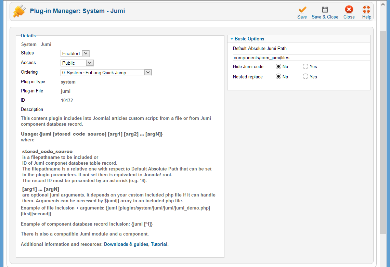Click the Plug-in Manager: System - Jumi title
Screen dimensions: 390x267
click(x=77, y=11)
